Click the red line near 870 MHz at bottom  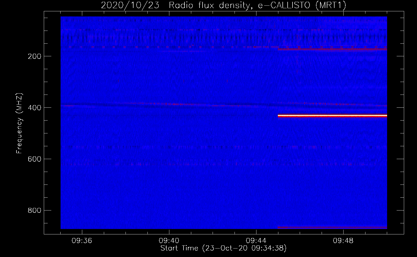coord(332,227)
